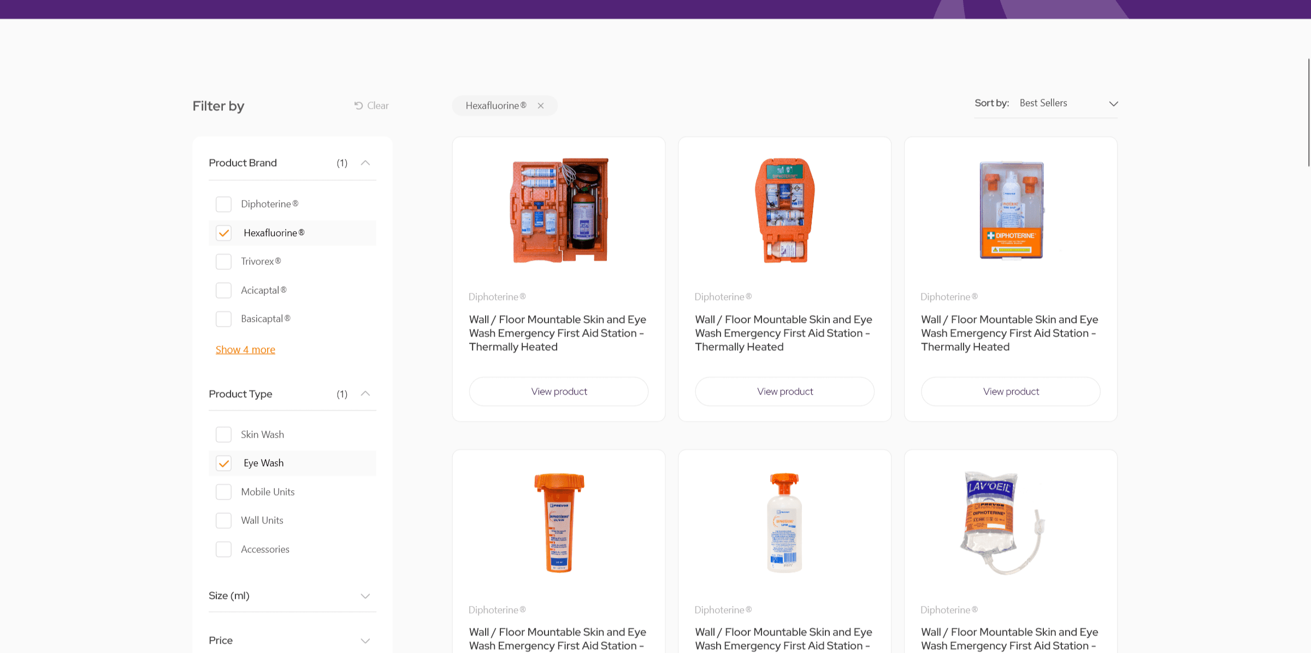Enable the Trivorex brand checkbox
Viewport: 1311px width, 653px height.
click(223, 262)
